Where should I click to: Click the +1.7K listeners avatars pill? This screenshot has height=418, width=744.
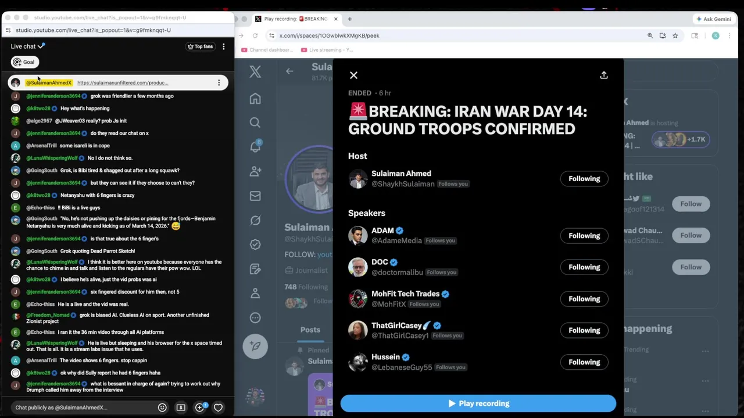coord(680,139)
